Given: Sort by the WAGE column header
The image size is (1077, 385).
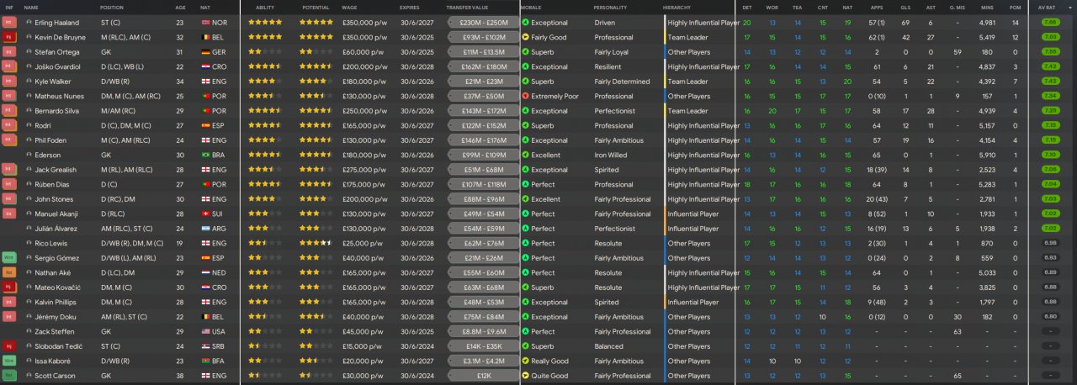Looking at the screenshot, I should pyautogui.click(x=349, y=7).
